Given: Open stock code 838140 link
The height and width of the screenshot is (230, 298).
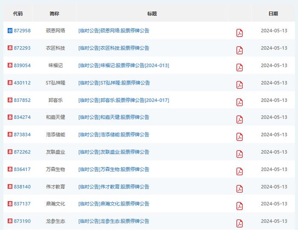Looking at the screenshot, I should coord(22,187).
